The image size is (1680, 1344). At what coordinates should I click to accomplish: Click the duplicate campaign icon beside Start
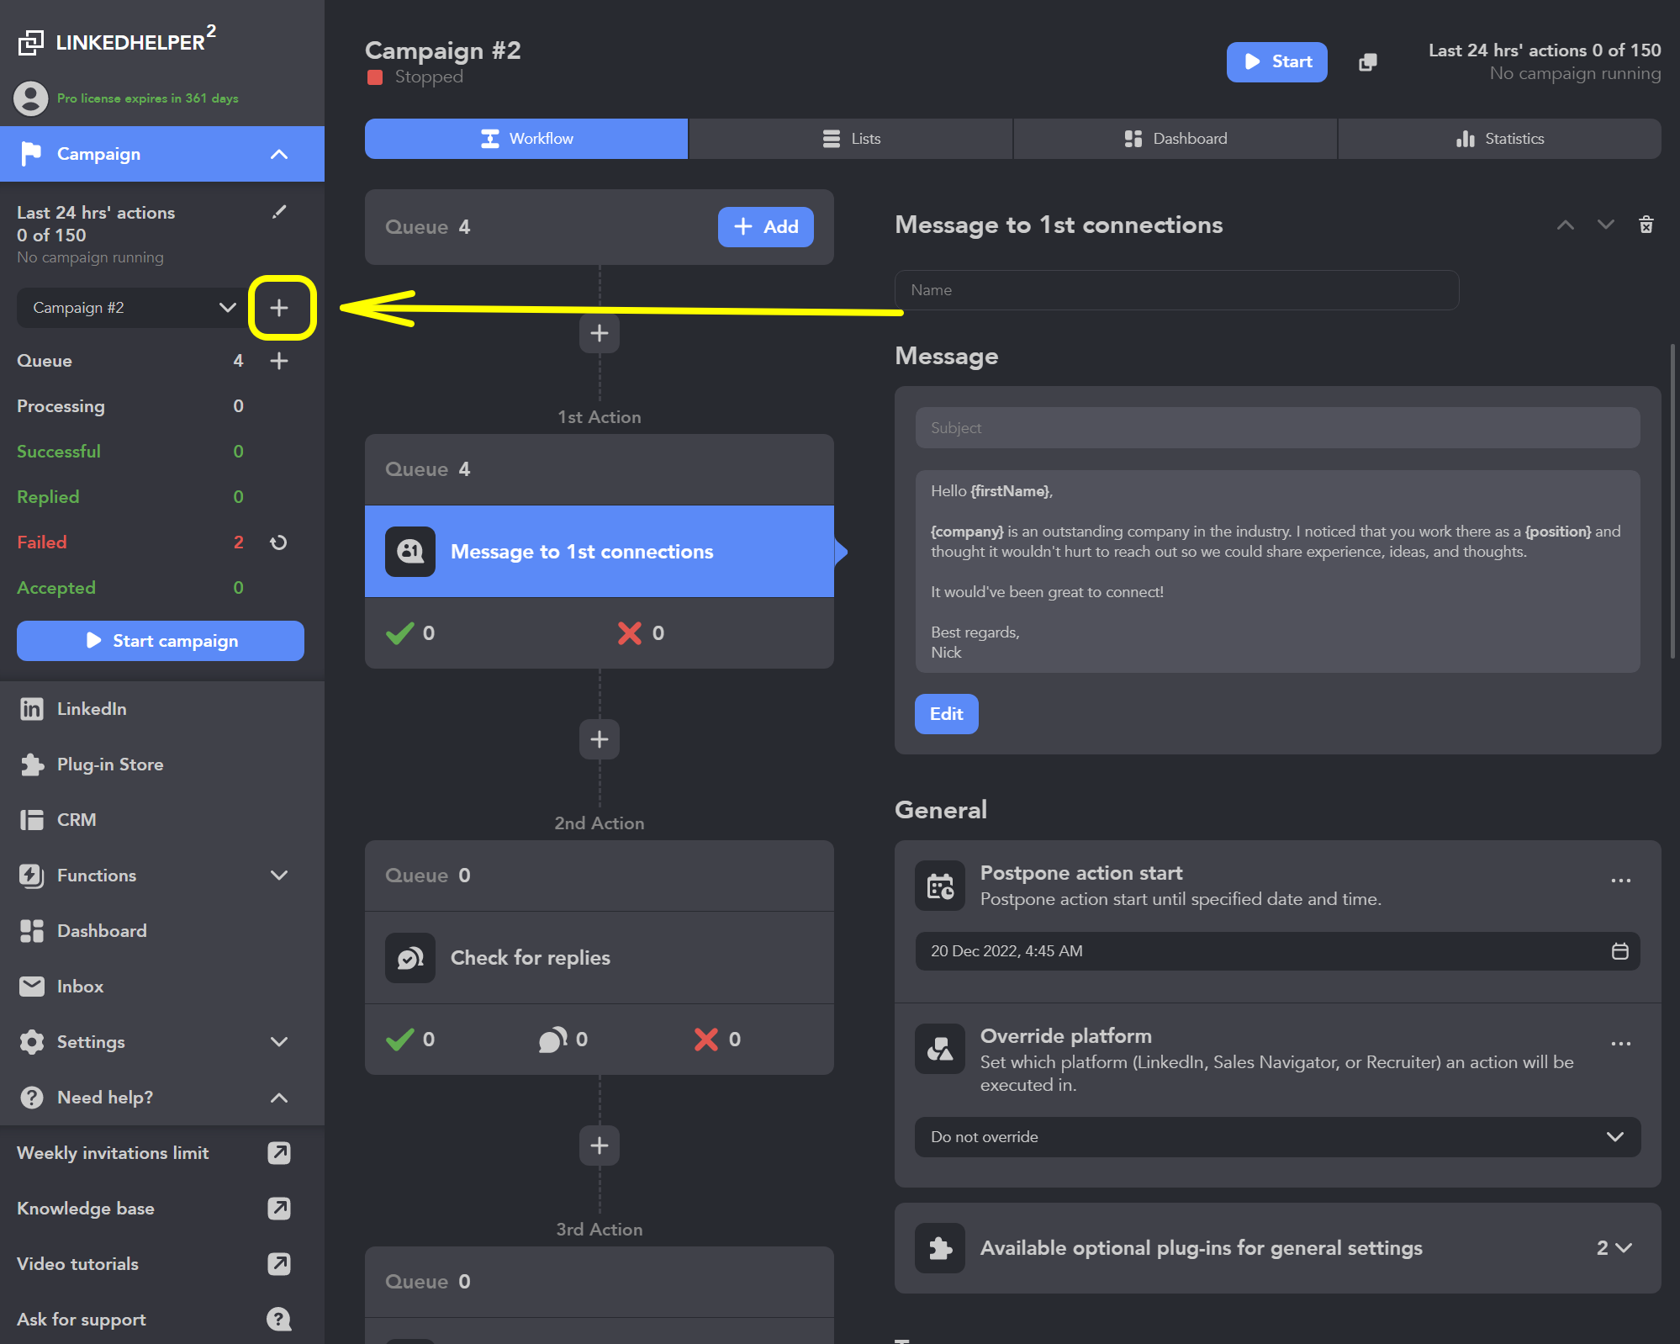pos(1368,62)
